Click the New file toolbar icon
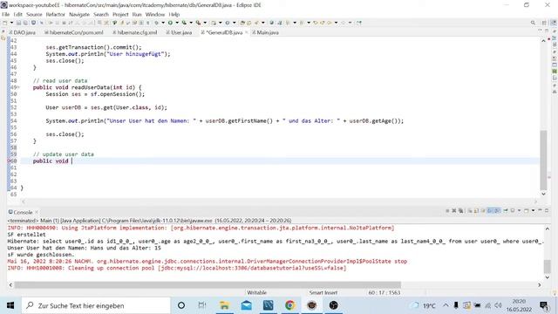The height and width of the screenshot is (314, 558). click(x=5, y=23)
